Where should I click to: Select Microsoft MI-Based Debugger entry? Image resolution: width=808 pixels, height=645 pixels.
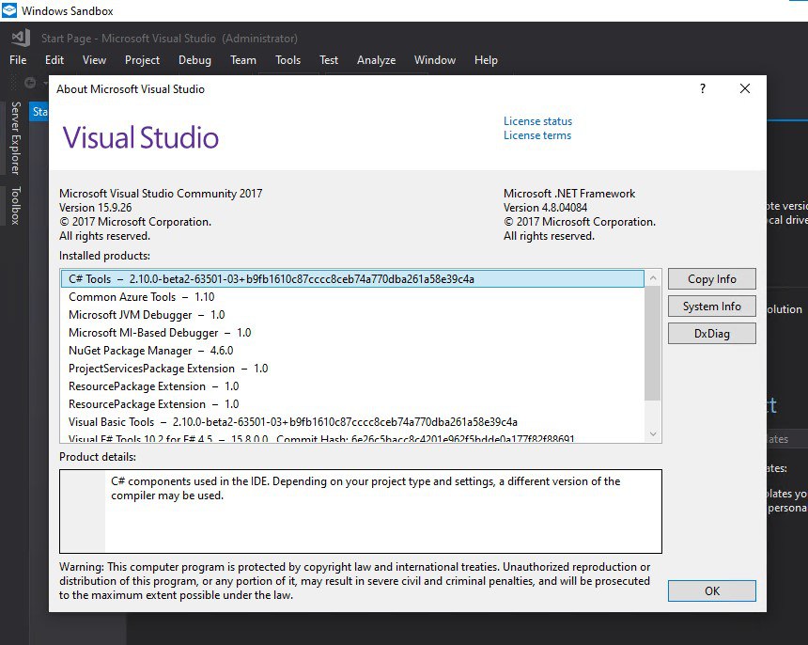point(352,333)
